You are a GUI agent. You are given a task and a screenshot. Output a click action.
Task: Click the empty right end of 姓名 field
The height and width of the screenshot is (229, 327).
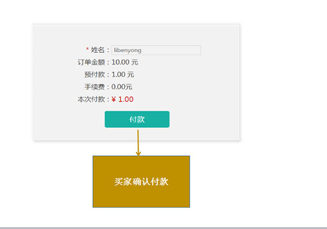(188, 50)
